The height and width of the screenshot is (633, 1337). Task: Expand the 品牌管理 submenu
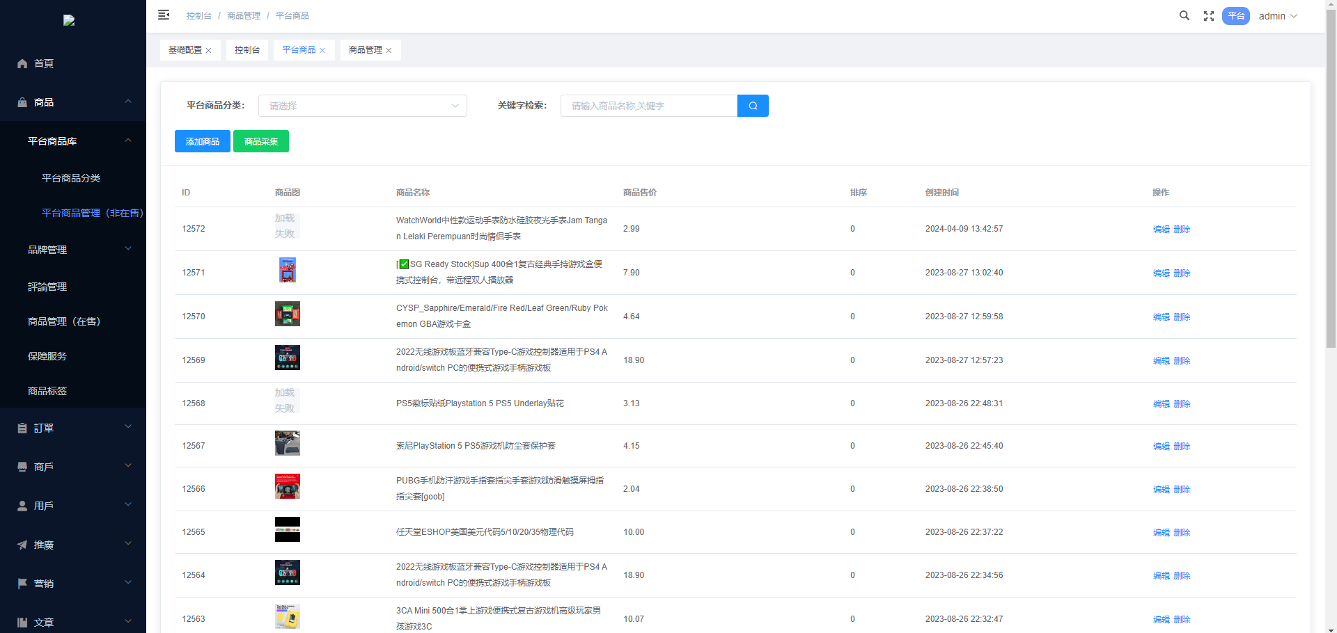click(x=73, y=250)
